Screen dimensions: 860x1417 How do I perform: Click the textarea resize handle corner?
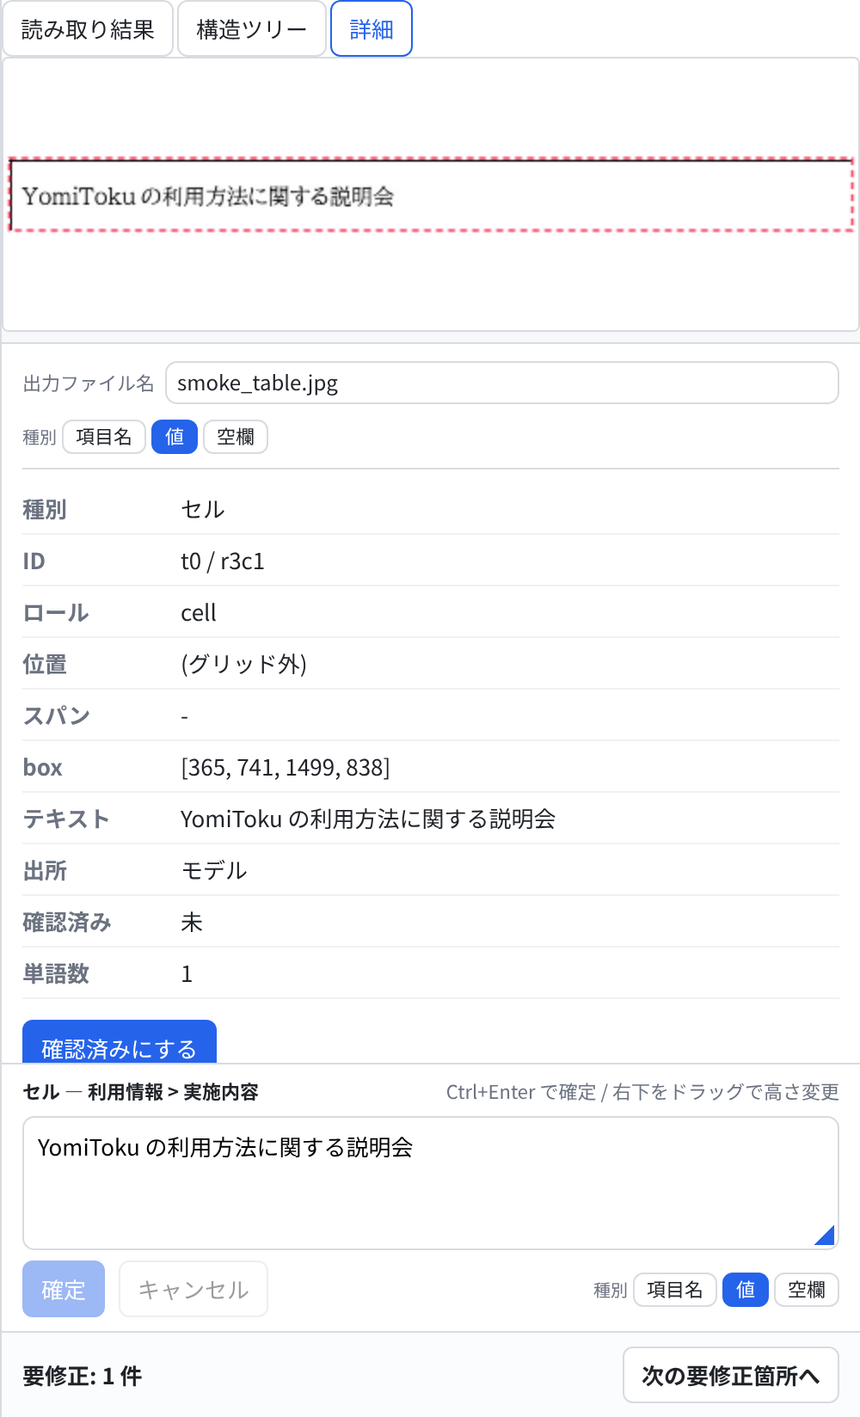826,1236
